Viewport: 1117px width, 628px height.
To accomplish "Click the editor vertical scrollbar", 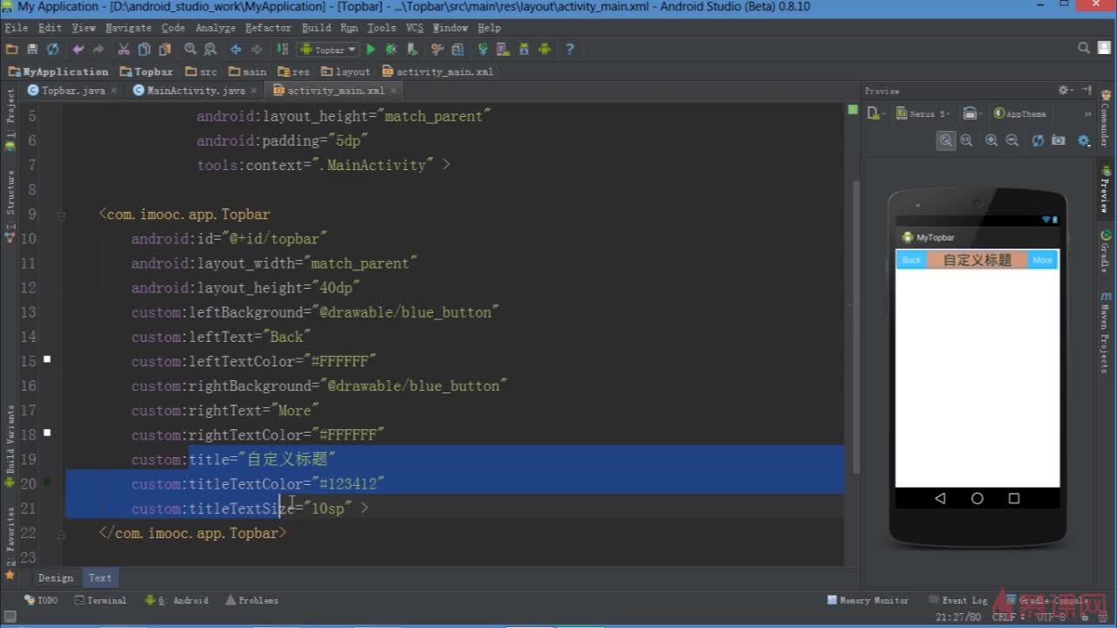I will (x=855, y=327).
